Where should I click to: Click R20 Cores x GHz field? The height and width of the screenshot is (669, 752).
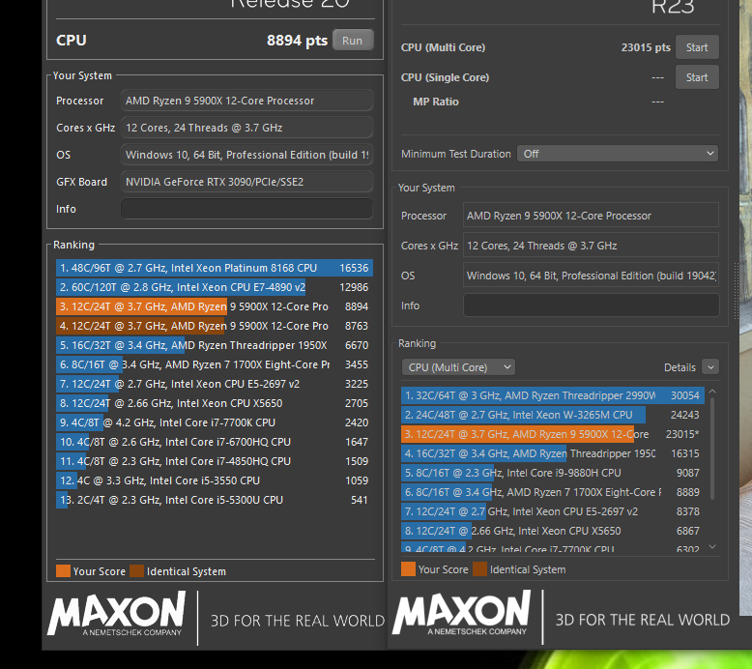click(246, 128)
